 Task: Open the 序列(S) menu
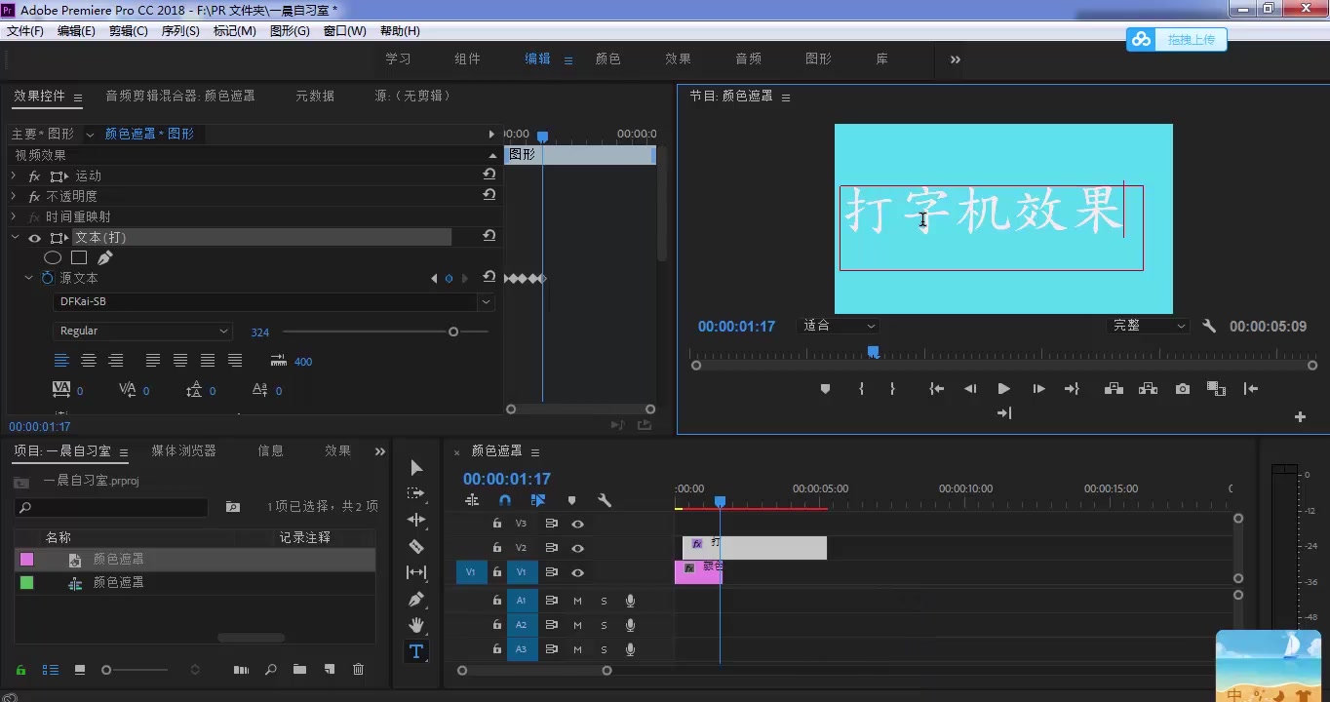pyautogui.click(x=180, y=31)
